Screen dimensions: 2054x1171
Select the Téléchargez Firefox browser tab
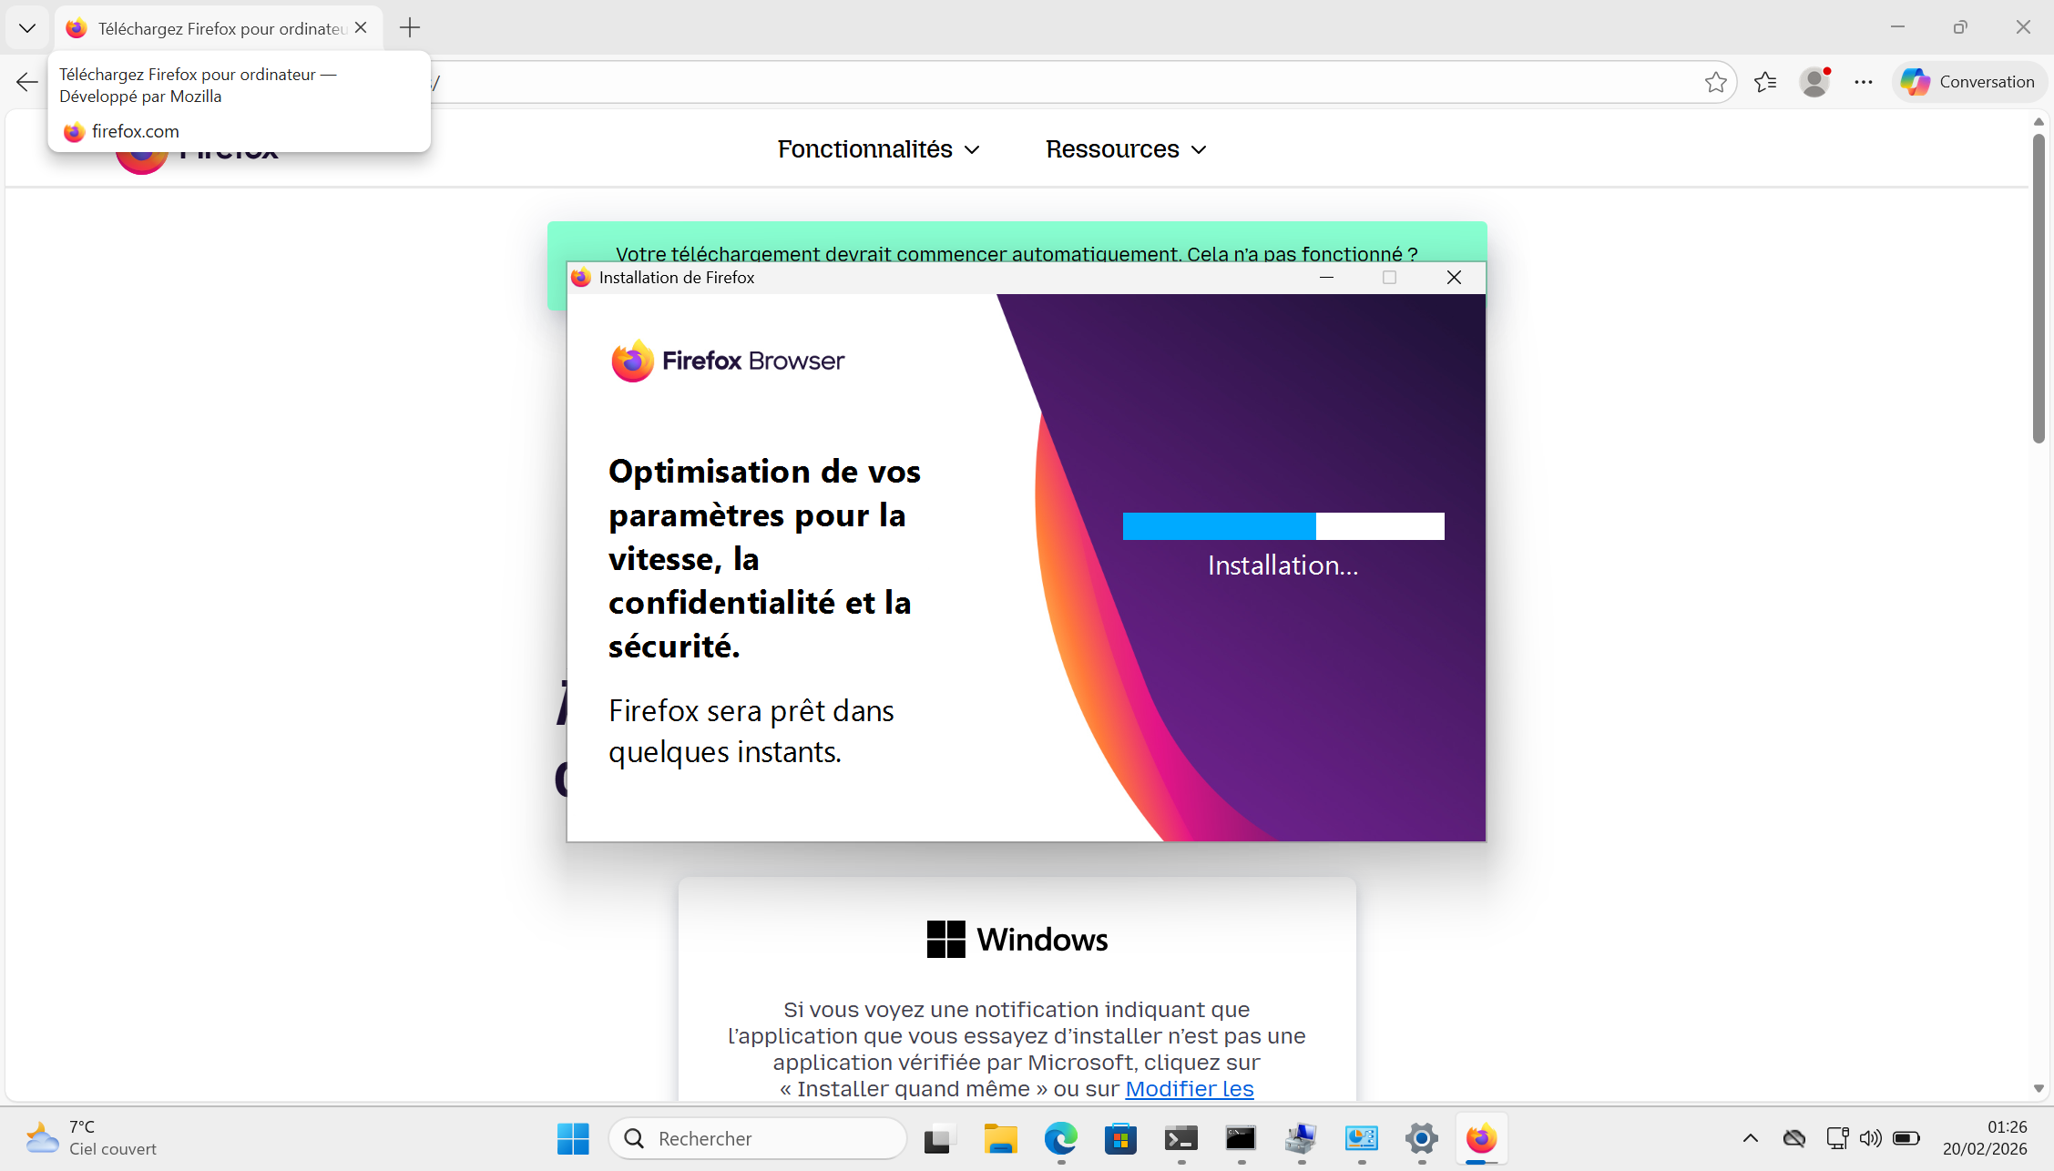219,28
